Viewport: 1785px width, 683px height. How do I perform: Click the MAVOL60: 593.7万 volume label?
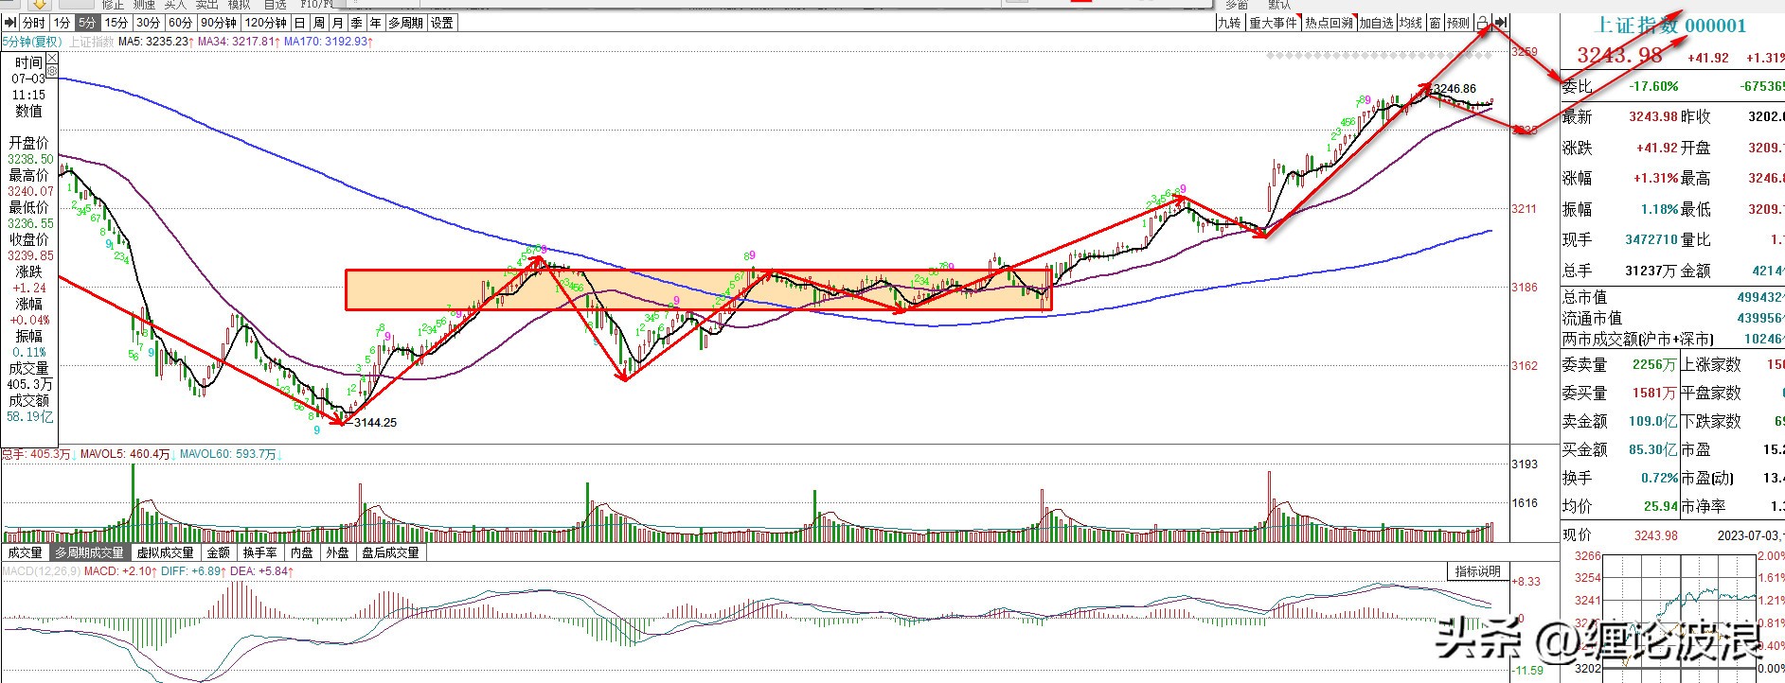tap(230, 454)
